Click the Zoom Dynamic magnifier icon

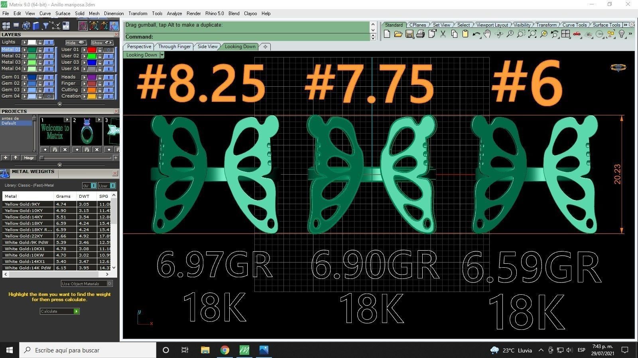pyautogui.click(x=510, y=34)
